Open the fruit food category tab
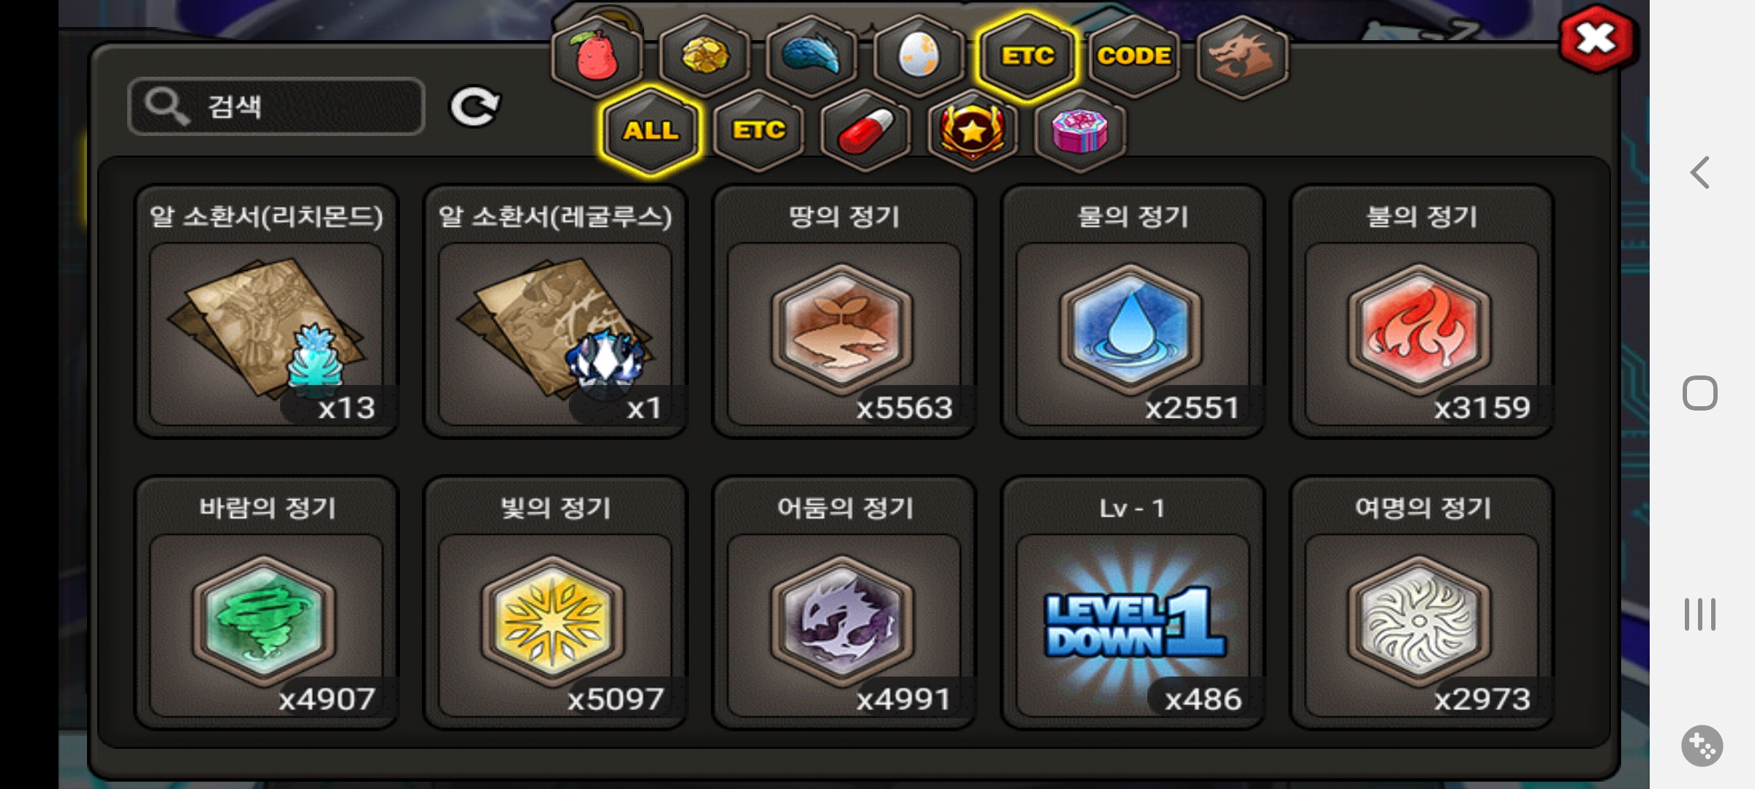Viewport: 1755px width, 789px height. coord(597,56)
